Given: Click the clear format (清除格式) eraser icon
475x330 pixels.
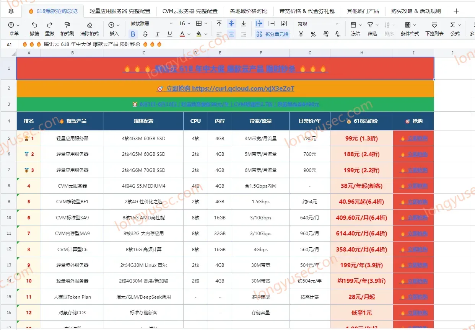Looking at the screenshot, I should click(x=89, y=25).
